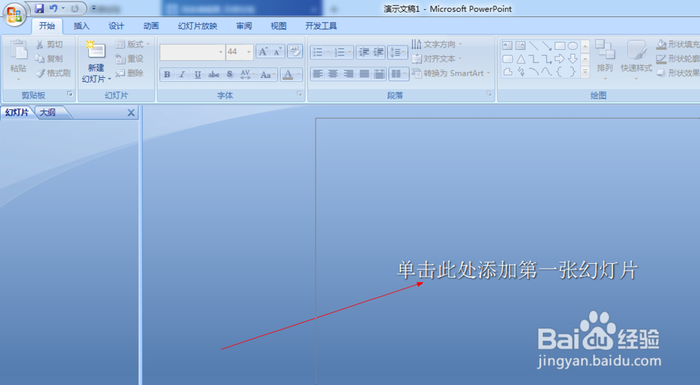
Task: Open the 开始 ribbon tab
Action: coord(47,26)
